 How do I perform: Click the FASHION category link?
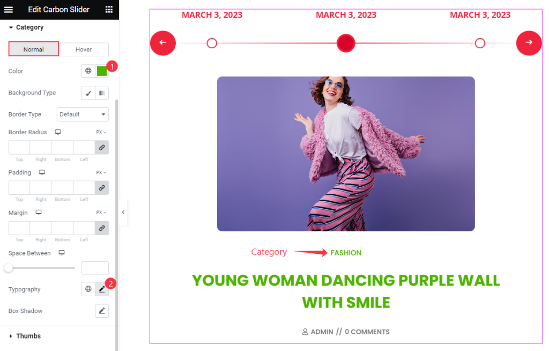pyautogui.click(x=346, y=253)
